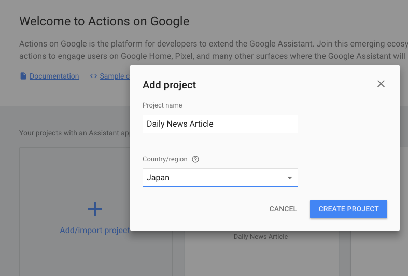The height and width of the screenshot is (276, 408).
Task: Click the Country/region help icon
Action: (195, 159)
